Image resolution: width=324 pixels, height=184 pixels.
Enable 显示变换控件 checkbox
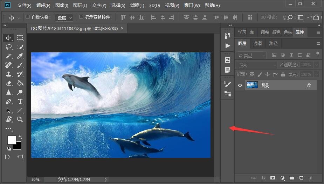pyautogui.click(x=81, y=17)
